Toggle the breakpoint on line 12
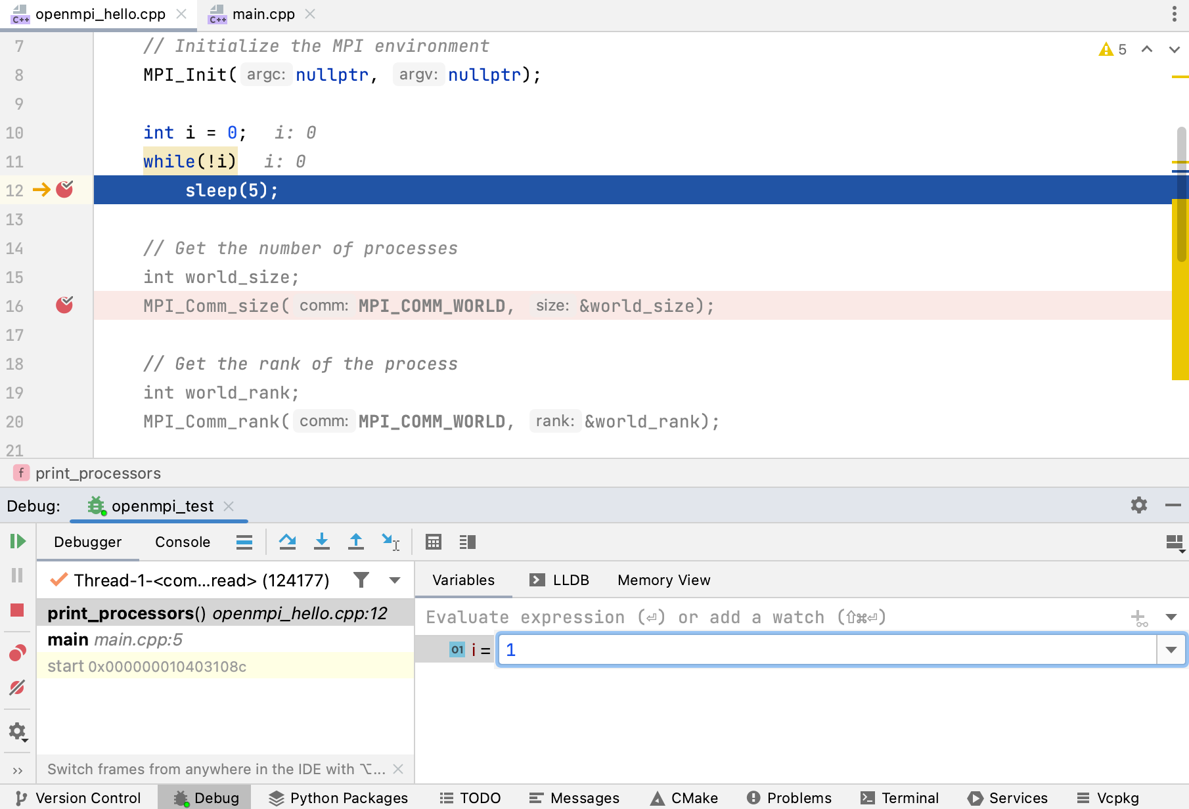The width and height of the screenshot is (1189, 809). point(64,190)
